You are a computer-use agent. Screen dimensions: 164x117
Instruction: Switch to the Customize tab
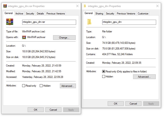point(143,13)
